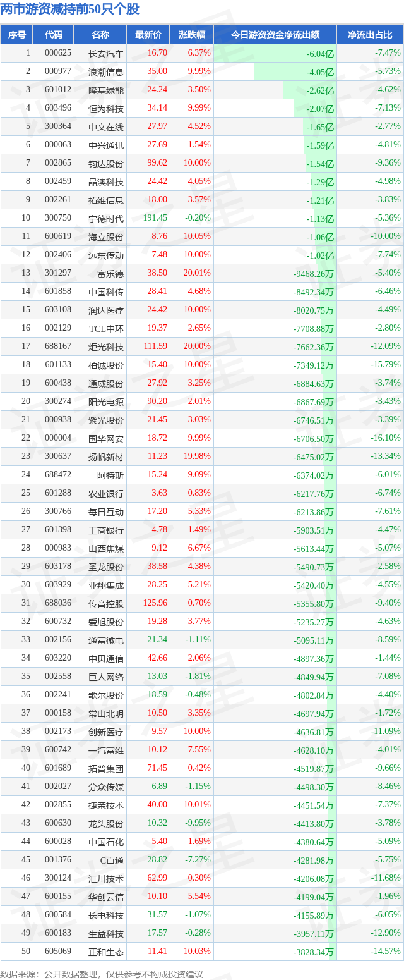Viewport: 404px width, 980px height.
Task: Select stock name 通富微电
Action: coord(106,640)
